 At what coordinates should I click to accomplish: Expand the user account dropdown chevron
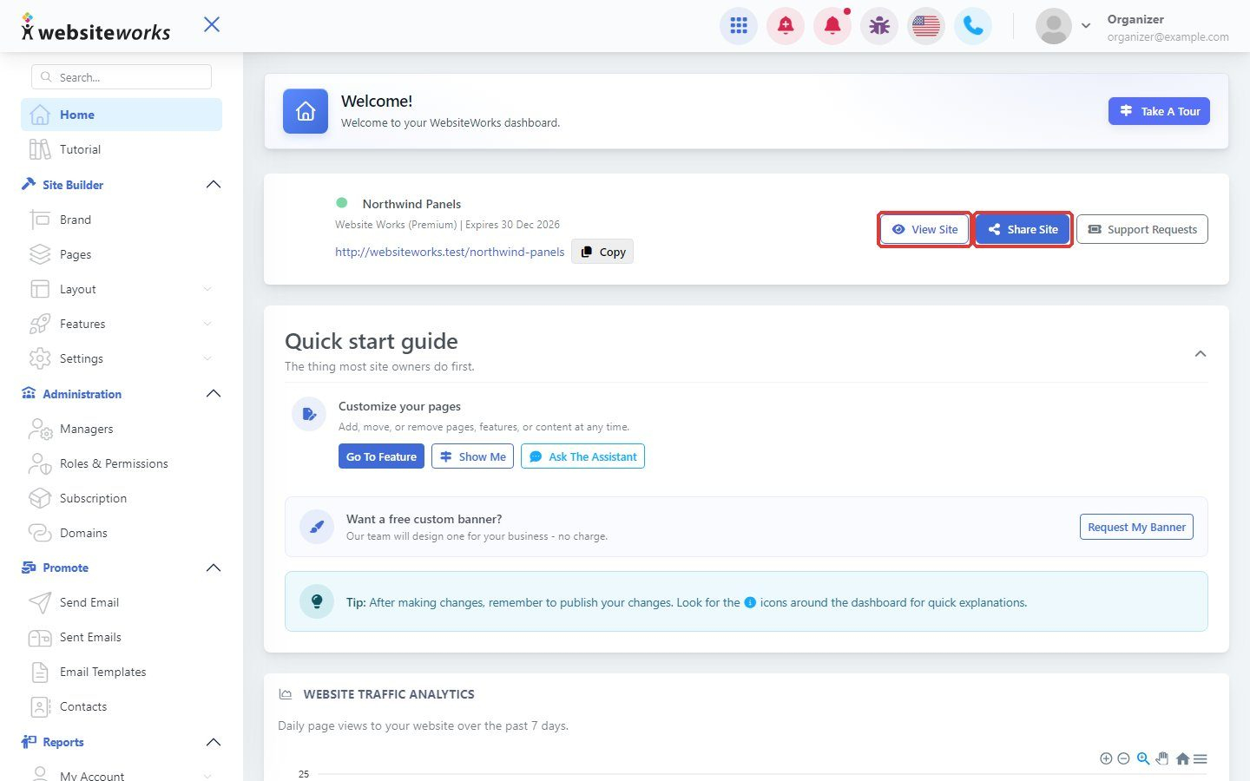1086,26
